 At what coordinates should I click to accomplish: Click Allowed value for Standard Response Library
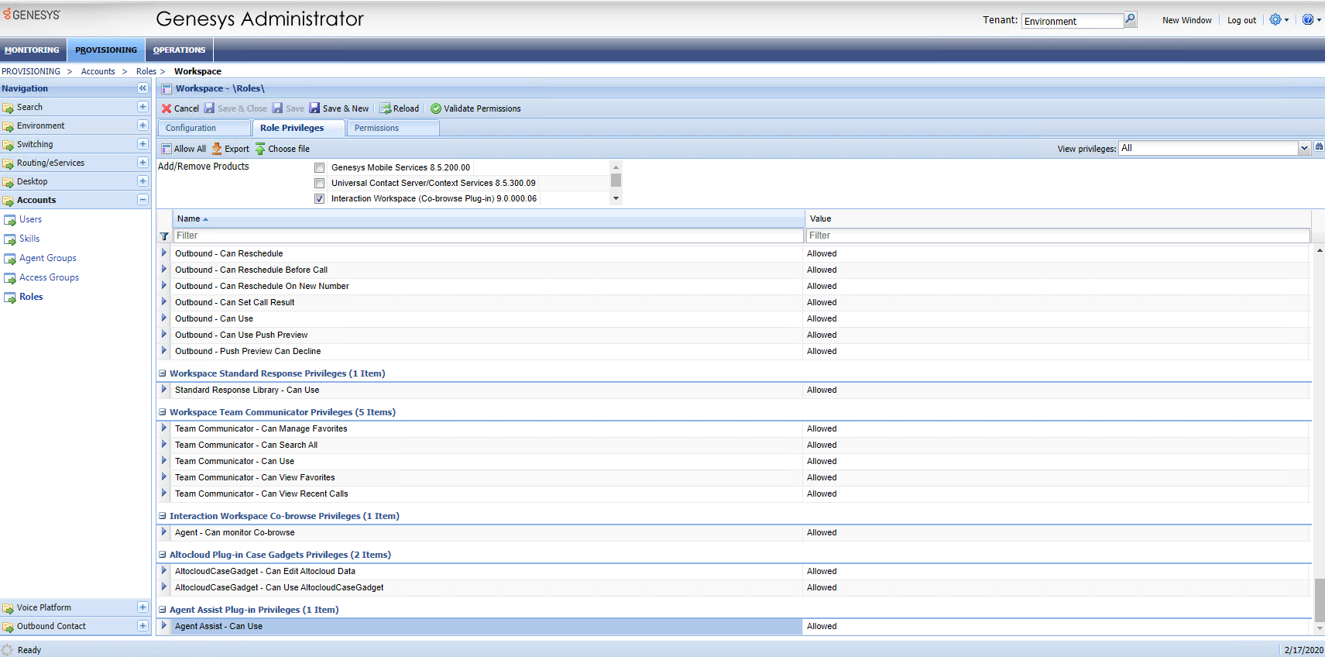click(x=822, y=390)
